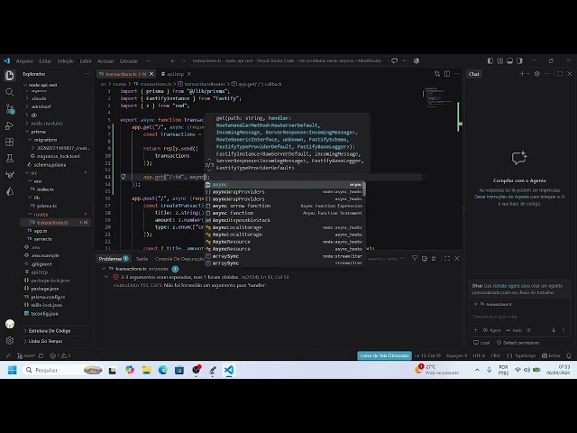Screen dimensions: 577x433
Task: Open Auto model picker in chat
Action: tap(515, 330)
